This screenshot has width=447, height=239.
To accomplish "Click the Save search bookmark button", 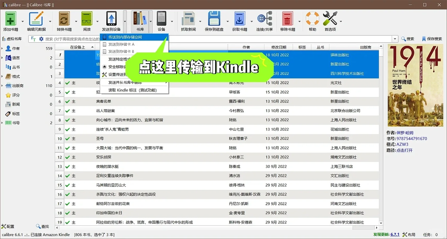I will tap(432, 39).
